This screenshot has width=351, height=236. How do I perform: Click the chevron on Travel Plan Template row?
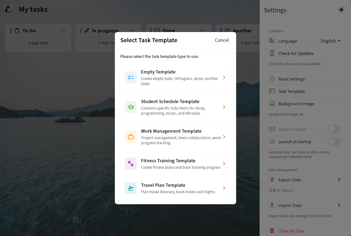click(x=224, y=188)
